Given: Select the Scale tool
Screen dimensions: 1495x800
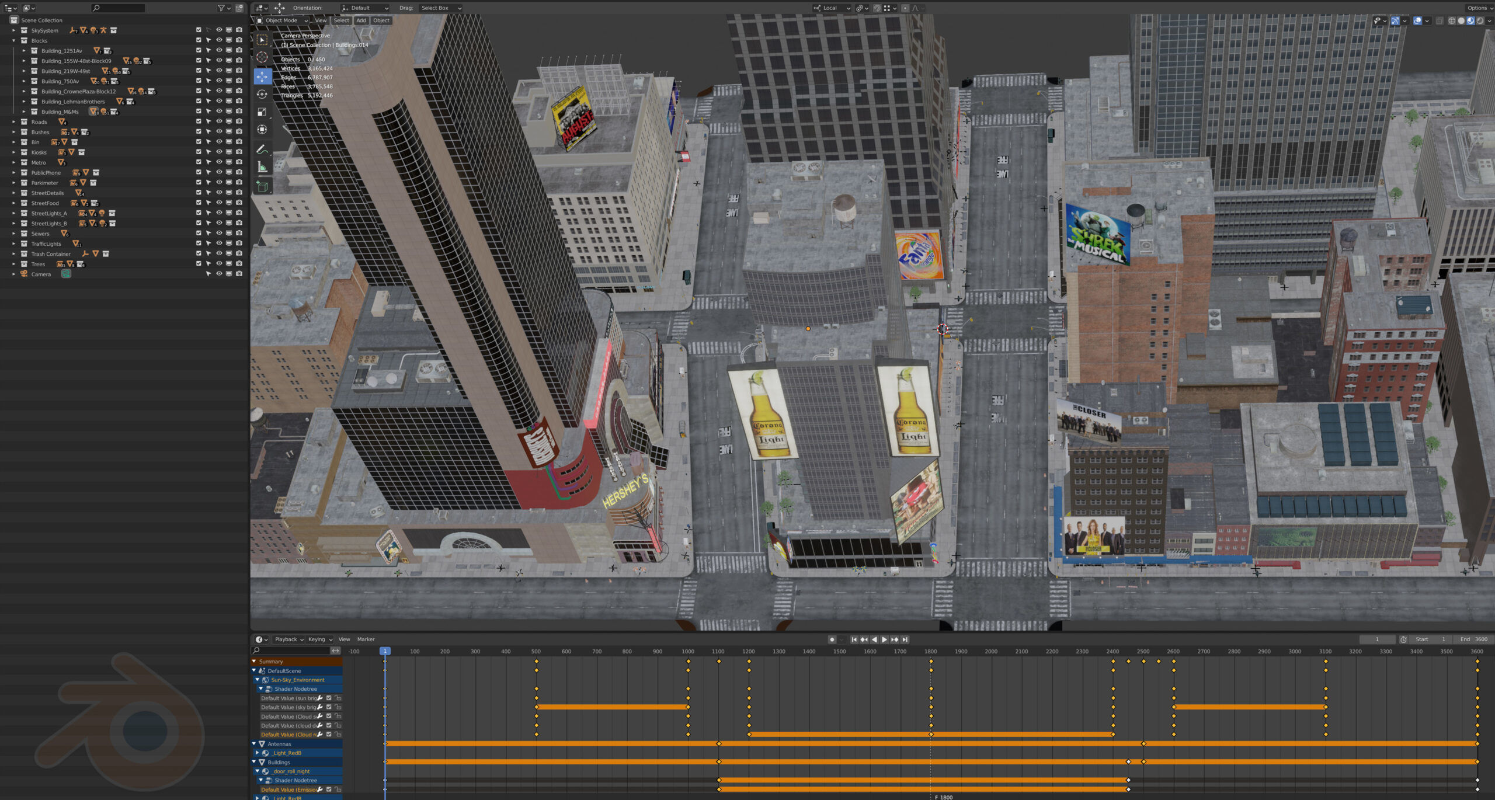Looking at the screenshot, I should click(262, 112).
